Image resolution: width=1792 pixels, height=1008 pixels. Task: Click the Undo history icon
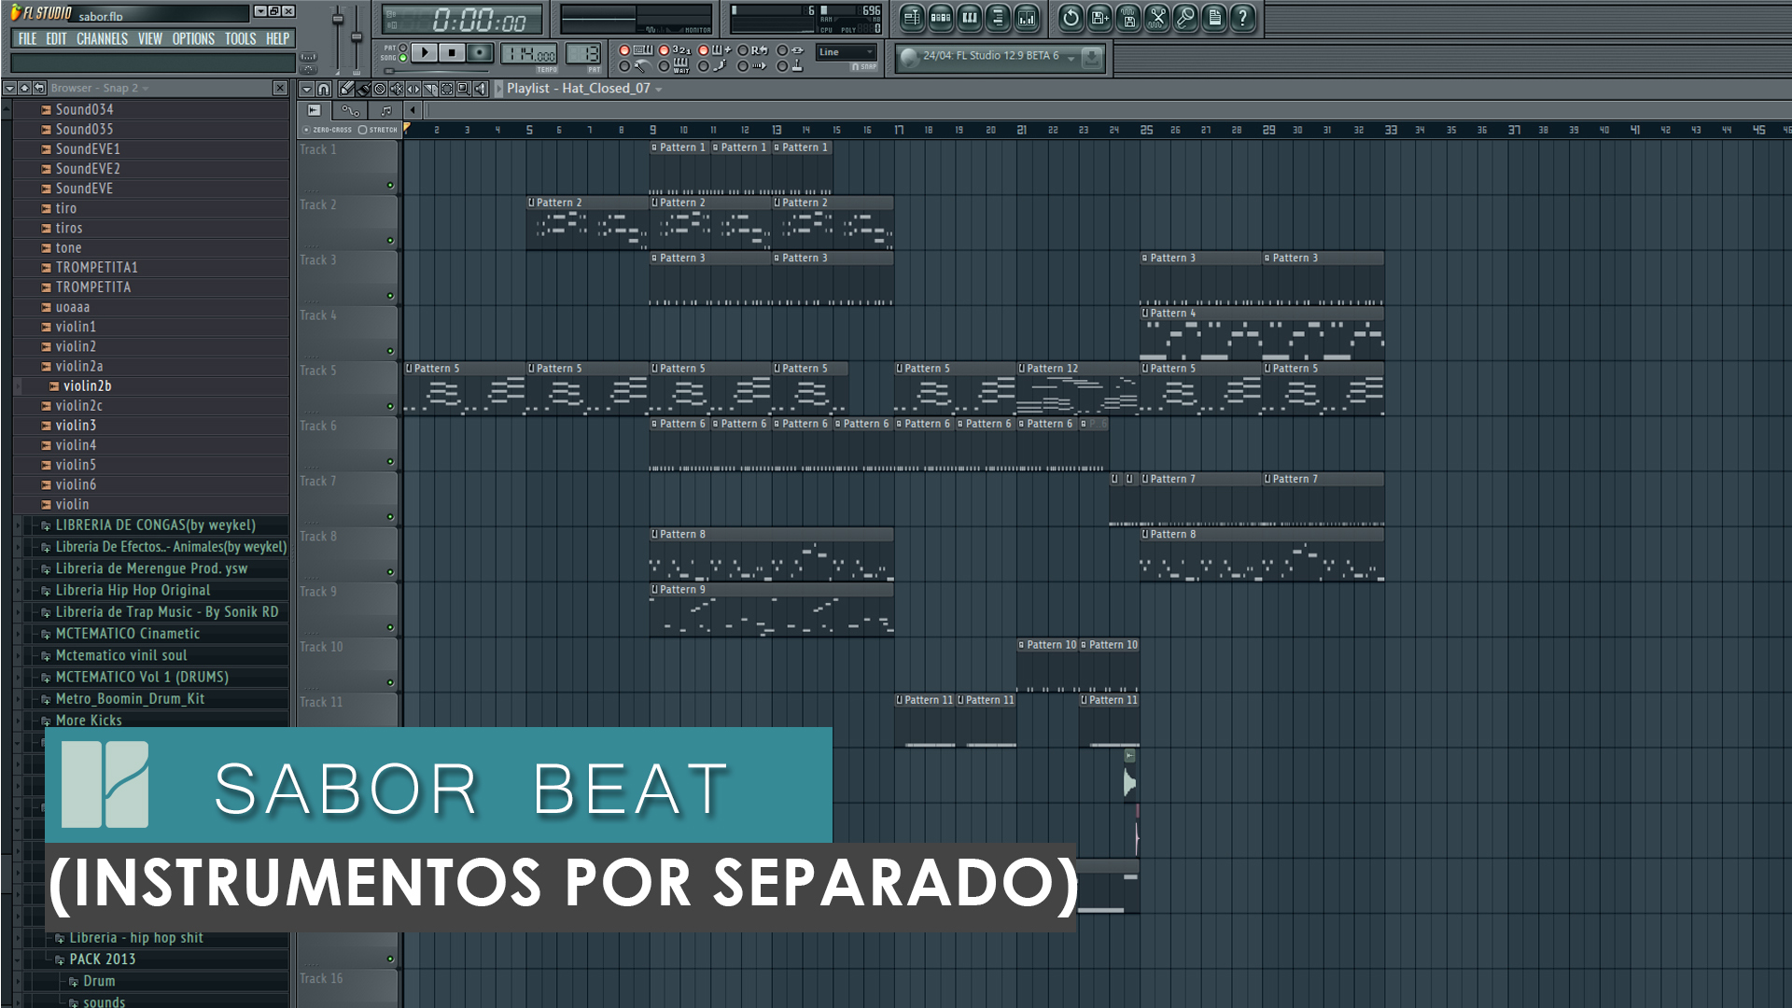pos(1071,18)
